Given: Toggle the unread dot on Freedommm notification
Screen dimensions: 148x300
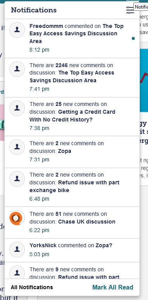Looking at the screenshot, I should [x=133, y=38].
